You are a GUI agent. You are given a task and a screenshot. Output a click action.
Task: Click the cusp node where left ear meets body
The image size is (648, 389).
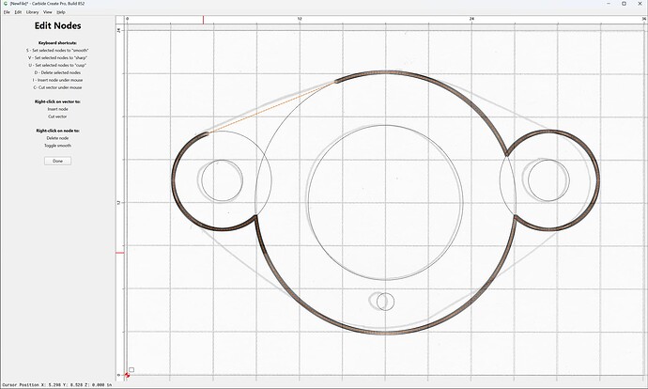256,215
